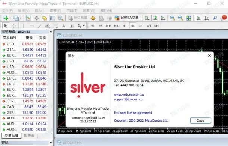Open the www.web.exocoin.co link
Image resolution: width=228 pixels, height=146 pixels.
129,94
